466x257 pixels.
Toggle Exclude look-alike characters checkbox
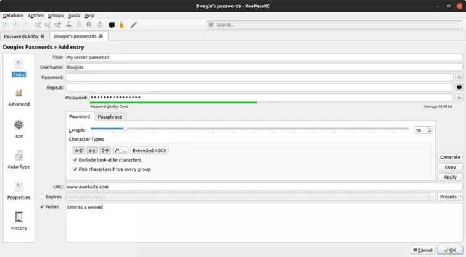pyautogui.click(x=75, y=160)
